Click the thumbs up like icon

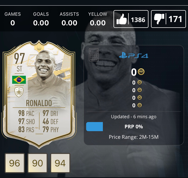(x=121, y=19)
